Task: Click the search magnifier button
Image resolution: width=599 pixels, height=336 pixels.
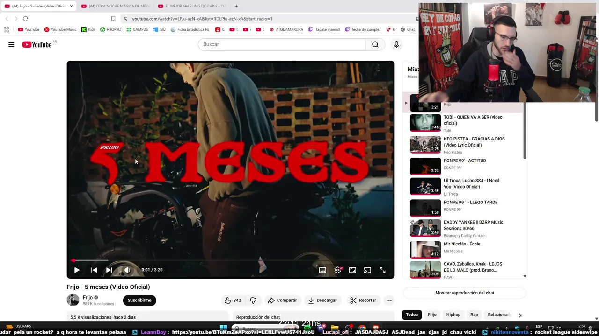Action: point(375,44)
